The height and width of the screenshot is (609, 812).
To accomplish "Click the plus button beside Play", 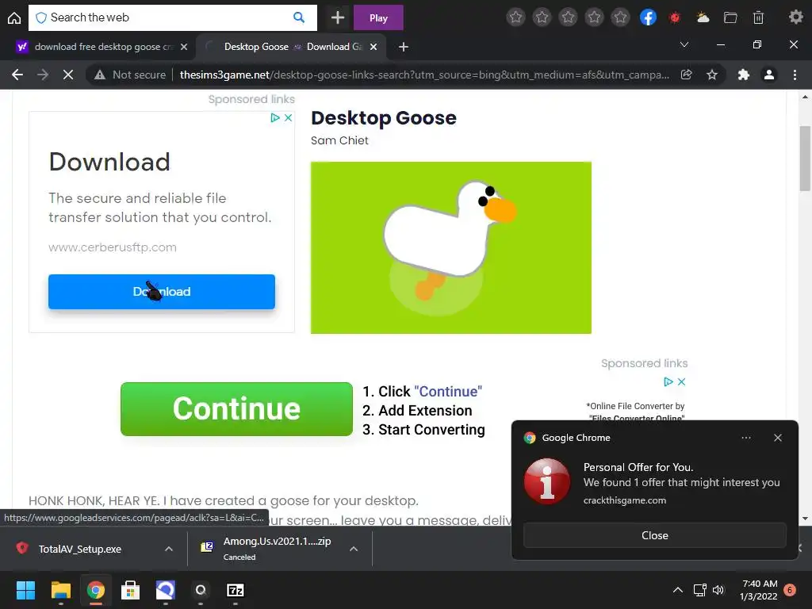I will [338, 17].
